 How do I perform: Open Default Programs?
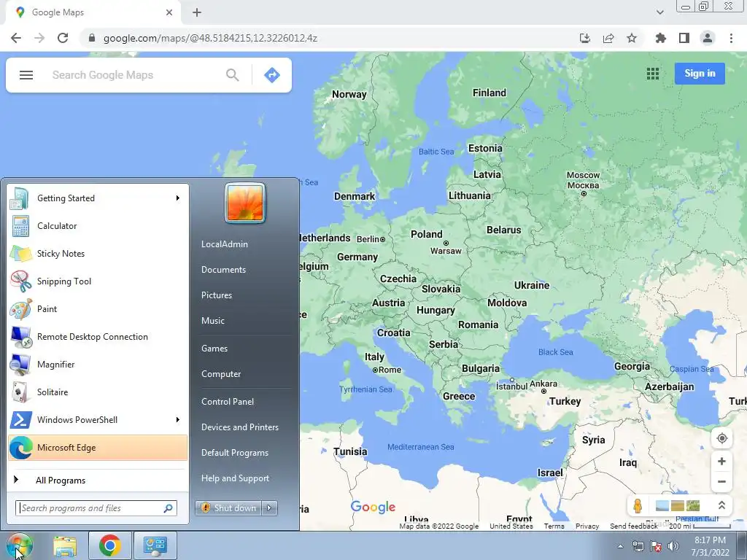235,453
